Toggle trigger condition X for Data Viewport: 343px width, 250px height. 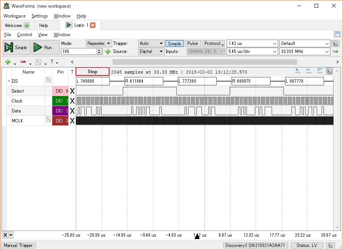(72, 111)
